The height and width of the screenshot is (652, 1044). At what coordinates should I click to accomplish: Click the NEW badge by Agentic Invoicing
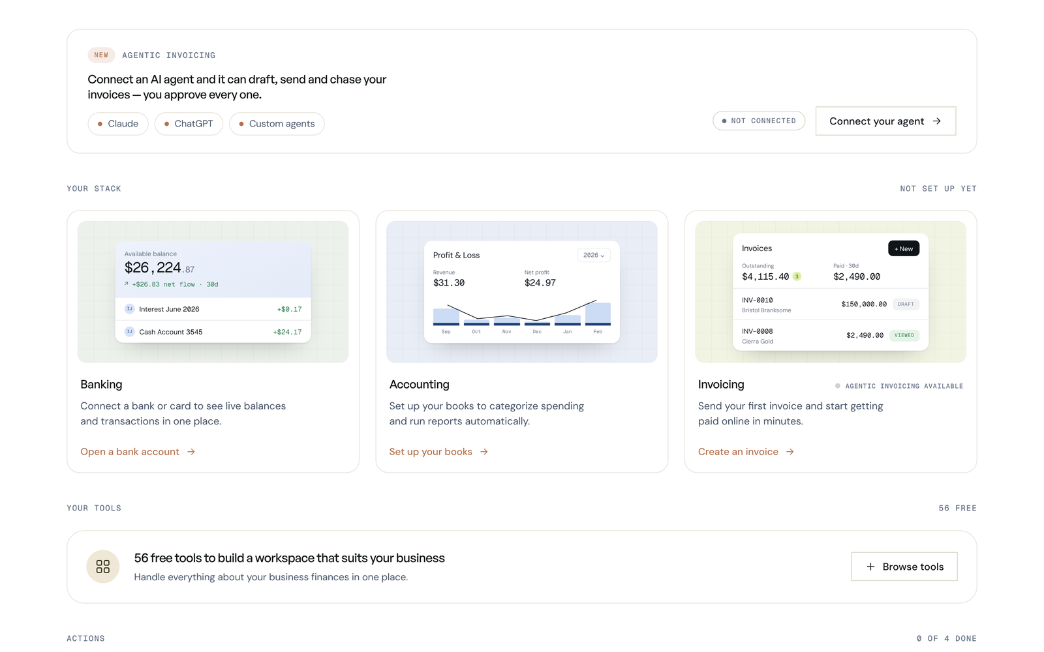pyautogui.click(x=101, y=55)
